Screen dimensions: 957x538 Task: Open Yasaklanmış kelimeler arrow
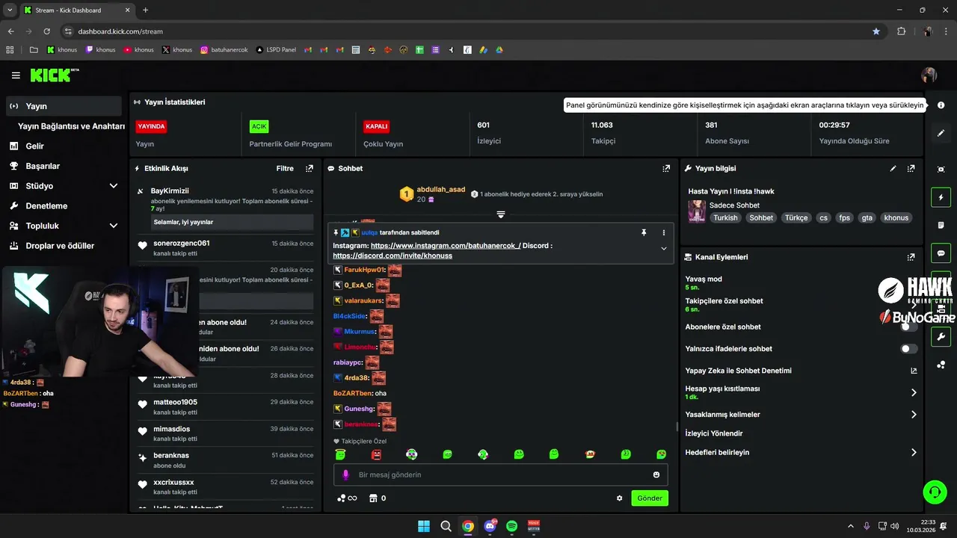pyautogui.click(x=914, y=415)
